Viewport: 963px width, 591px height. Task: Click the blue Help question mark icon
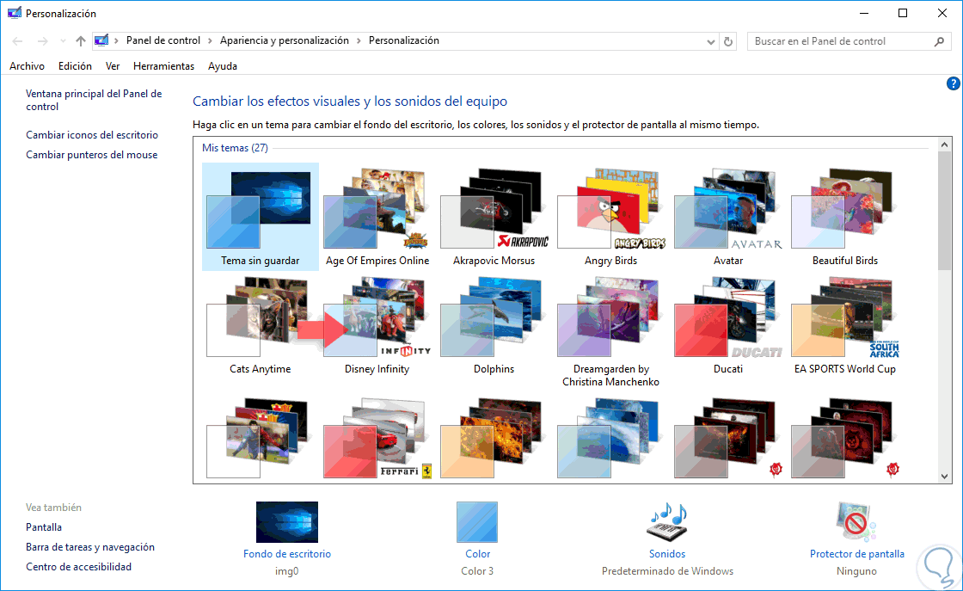tap(953, 83)
